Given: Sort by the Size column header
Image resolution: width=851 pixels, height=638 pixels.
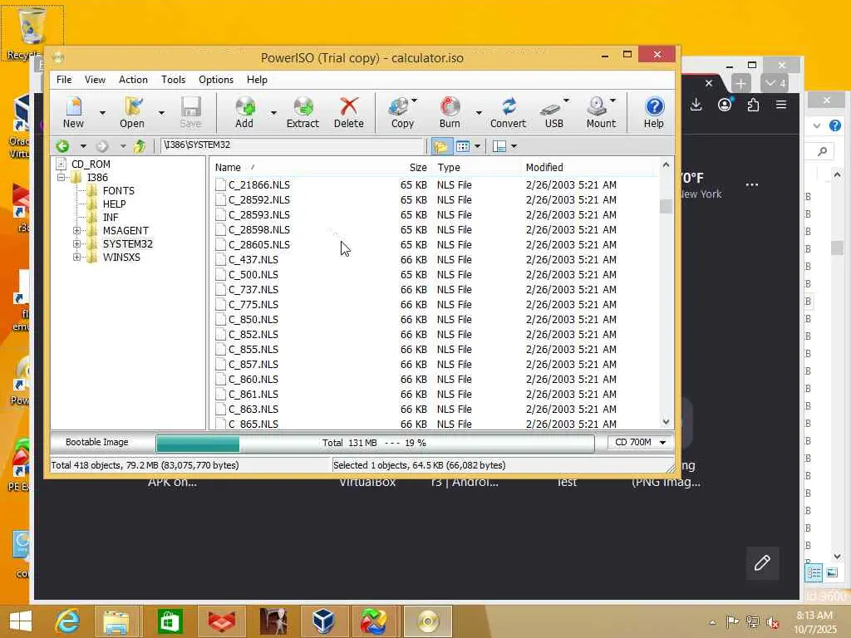Looking at the screenshot, I should point(418,168).
